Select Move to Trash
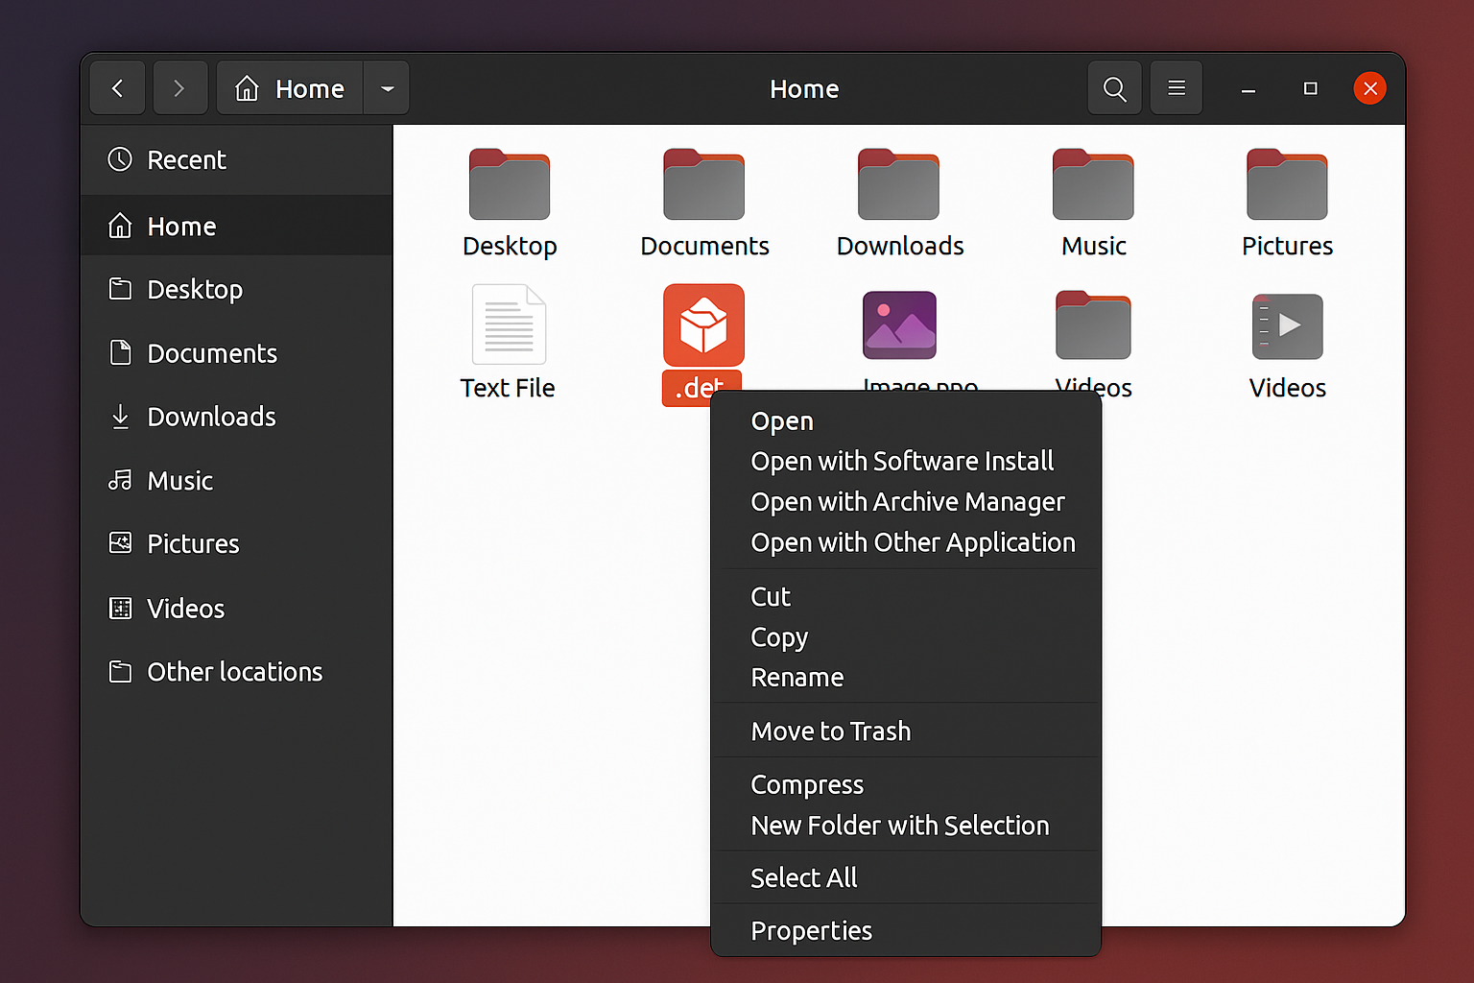 pos(830,731)
